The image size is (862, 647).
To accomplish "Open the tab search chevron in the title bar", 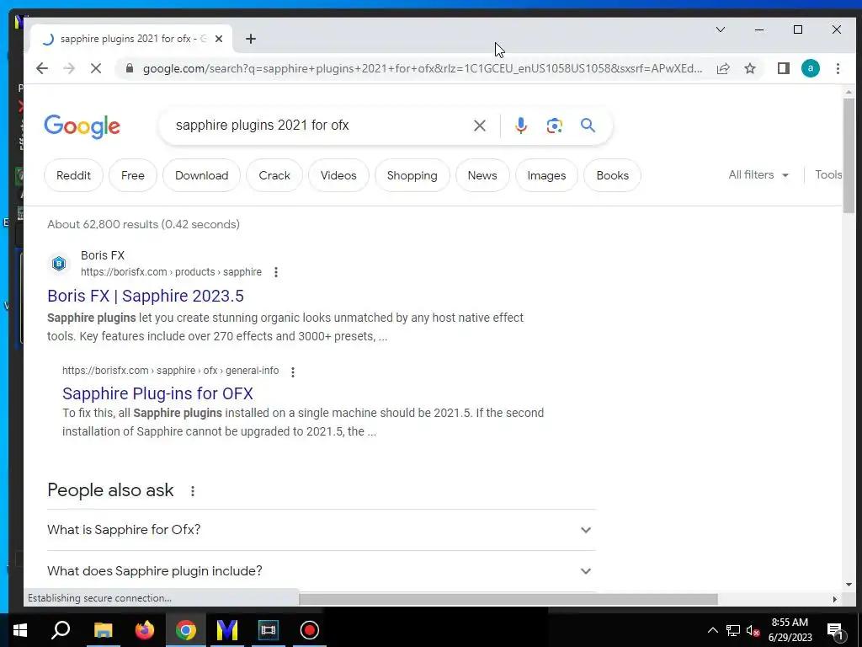I will [721, 29].
